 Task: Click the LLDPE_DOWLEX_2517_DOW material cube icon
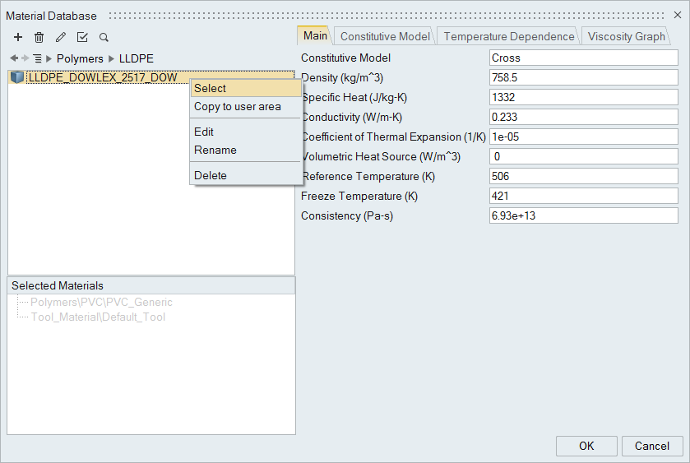coord(17,77)
